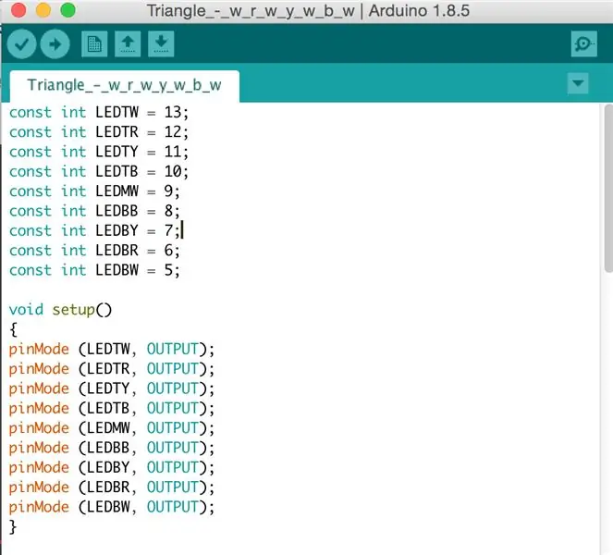
Task: Click the 'void setup()' line
Action: coord(61,310)
